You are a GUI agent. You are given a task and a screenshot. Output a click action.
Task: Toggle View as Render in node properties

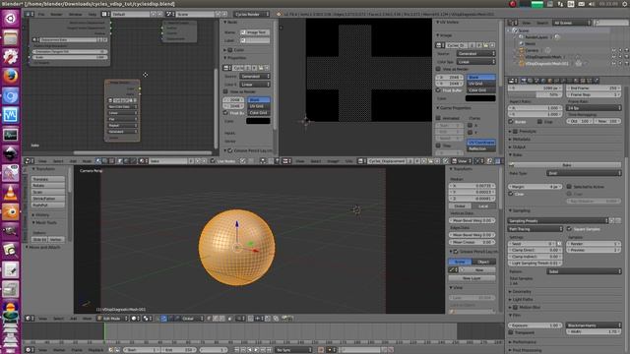(225, 91)
